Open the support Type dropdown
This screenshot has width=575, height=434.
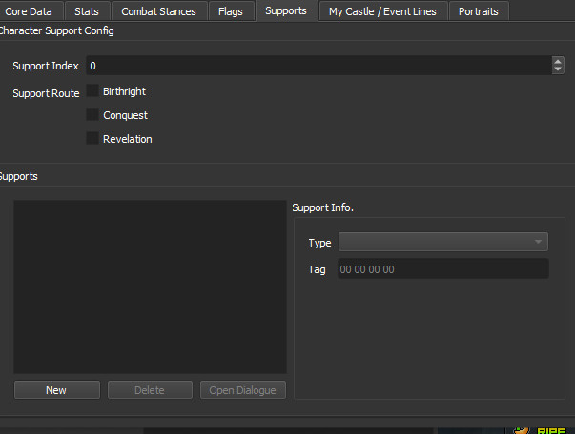tap(443, 242)
